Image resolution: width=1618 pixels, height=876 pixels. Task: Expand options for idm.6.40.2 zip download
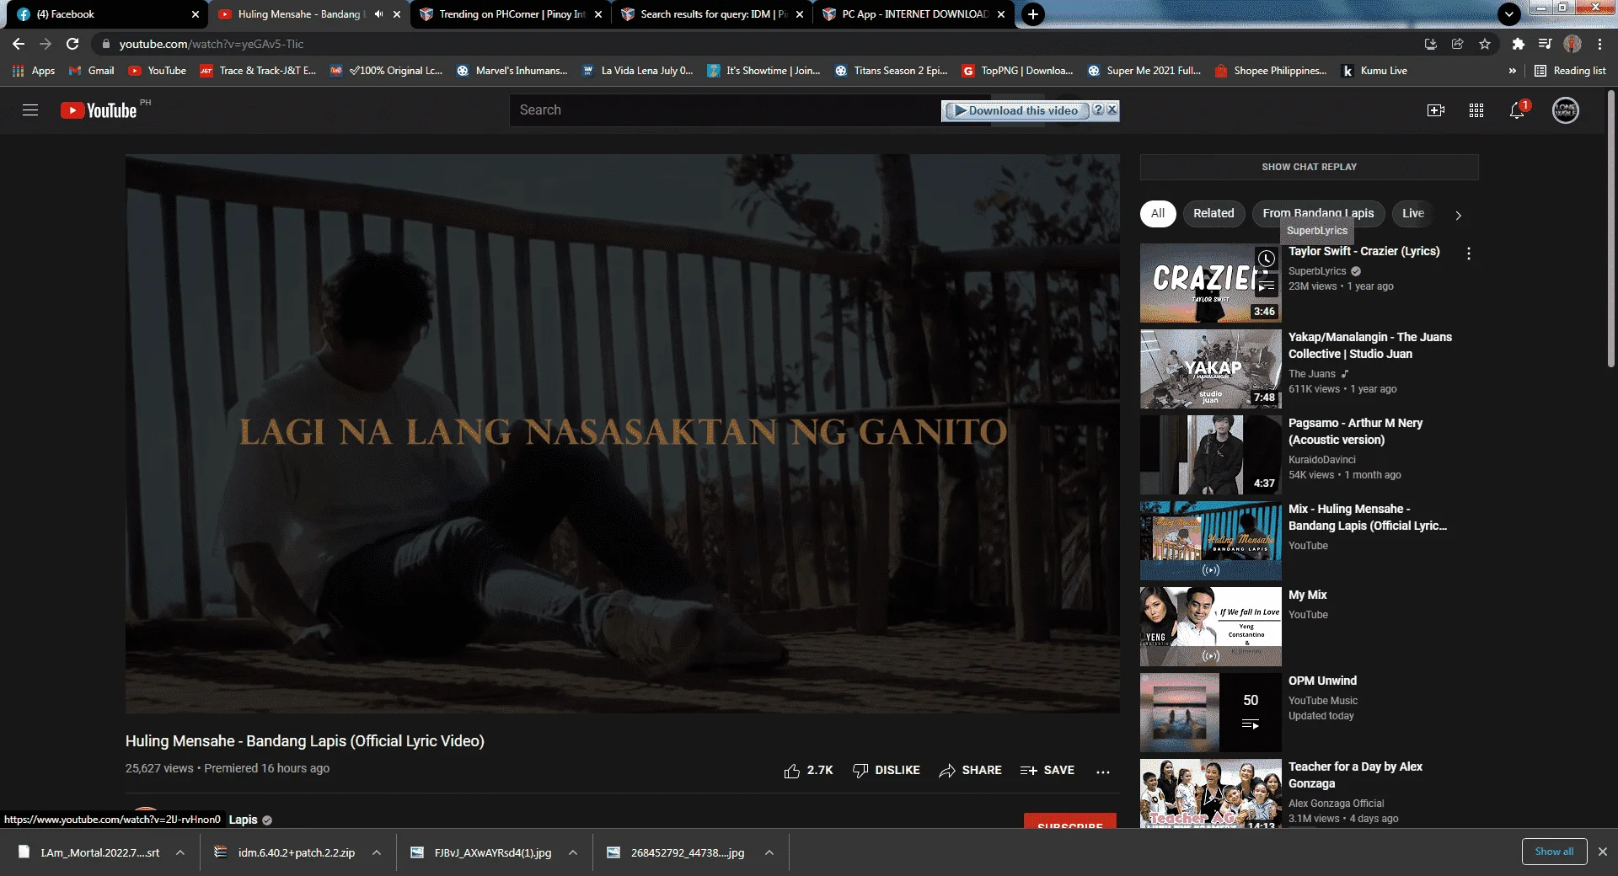click(x=377, y=852)
